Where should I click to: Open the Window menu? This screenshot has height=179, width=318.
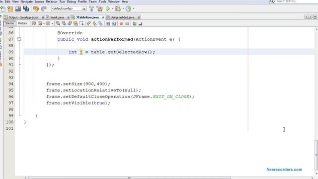coord(114,1)
